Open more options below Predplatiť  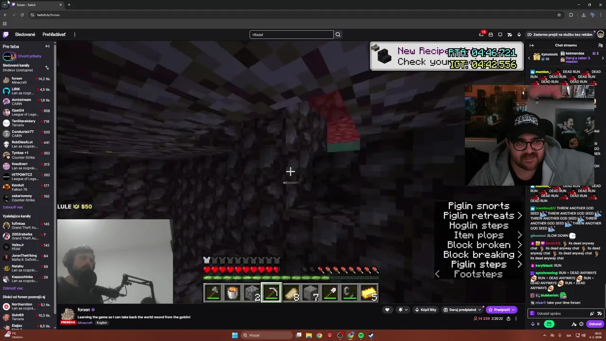click(516, 319)
